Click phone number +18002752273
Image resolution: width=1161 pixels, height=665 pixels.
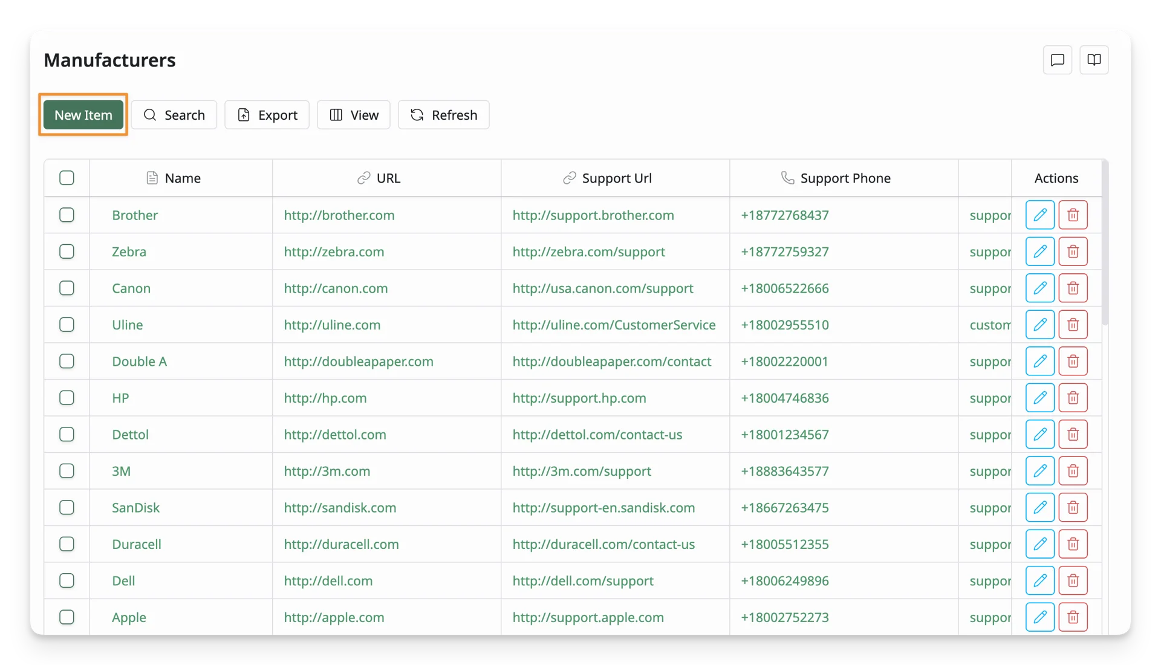click(785, 617)
